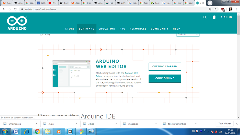This screenshot has width=240, height=135.
Task: Open the media player taskbar icon
Action: click(x=58, y=131)
